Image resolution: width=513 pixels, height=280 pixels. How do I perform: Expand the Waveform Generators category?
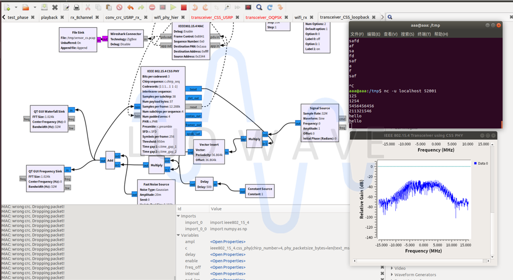(x=392, y=275)
